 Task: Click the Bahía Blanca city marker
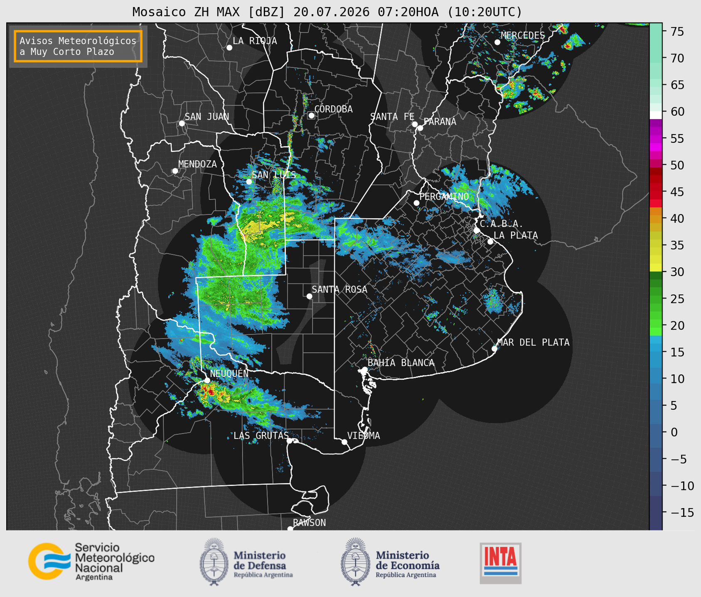364,369
